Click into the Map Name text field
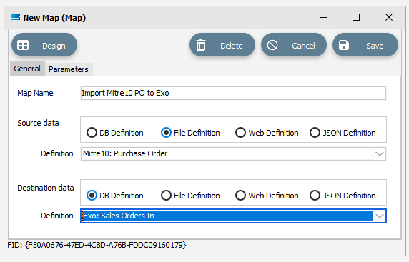Image resolution: width=409 pixels, height=262 pixels. click(233, 93)
